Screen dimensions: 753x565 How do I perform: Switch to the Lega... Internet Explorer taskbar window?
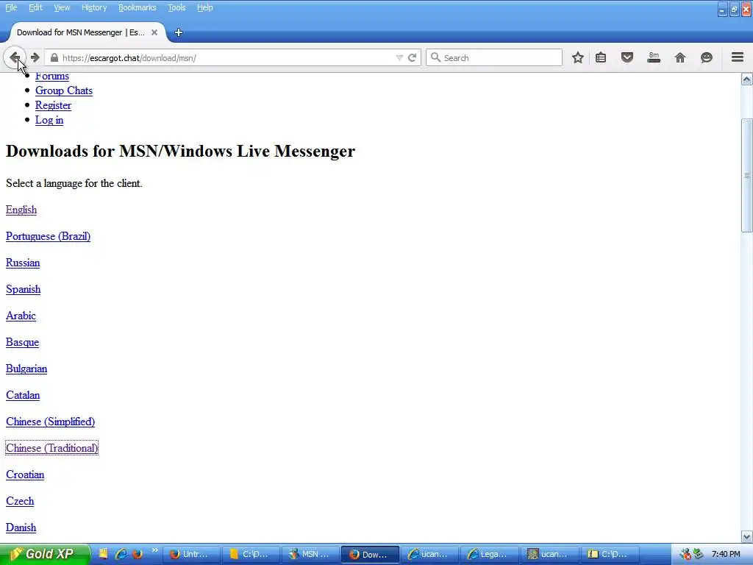(x=489, y=554)
